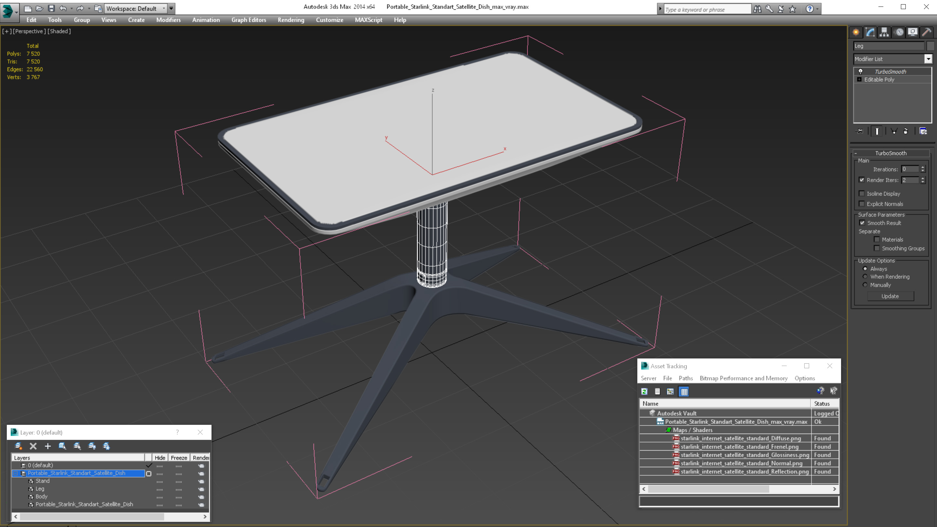Click the object color swatch beside Leg name
Viewport: 937px width, 527px height.
pyautogui.click(x=930, y=46)
